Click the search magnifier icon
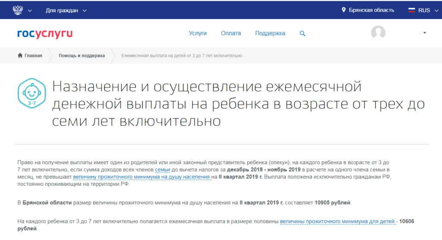442x240 pixels. coord(302,34)
